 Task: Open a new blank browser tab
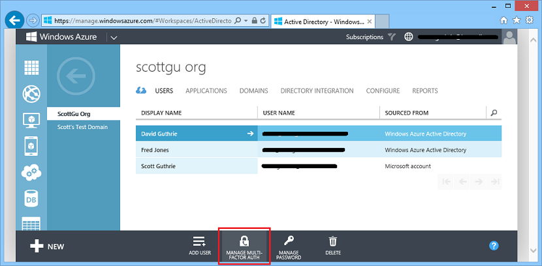coord(382,22)
